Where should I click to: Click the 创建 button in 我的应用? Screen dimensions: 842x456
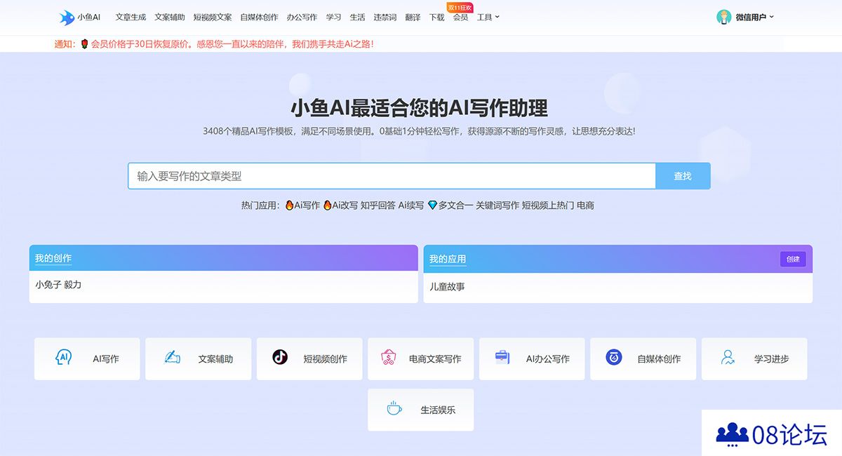pos(793,259)
